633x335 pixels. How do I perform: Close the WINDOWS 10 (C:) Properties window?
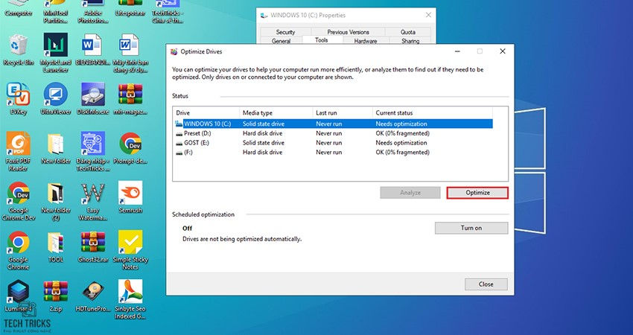428,15
